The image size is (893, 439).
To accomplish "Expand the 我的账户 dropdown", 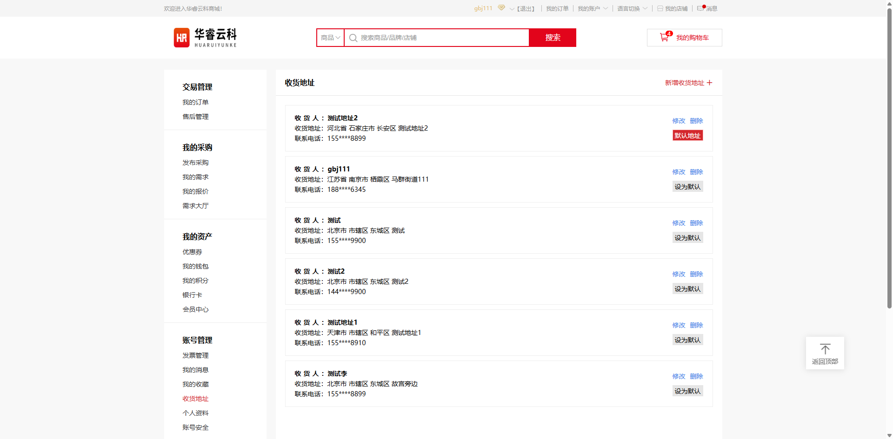I will [605, 8].
